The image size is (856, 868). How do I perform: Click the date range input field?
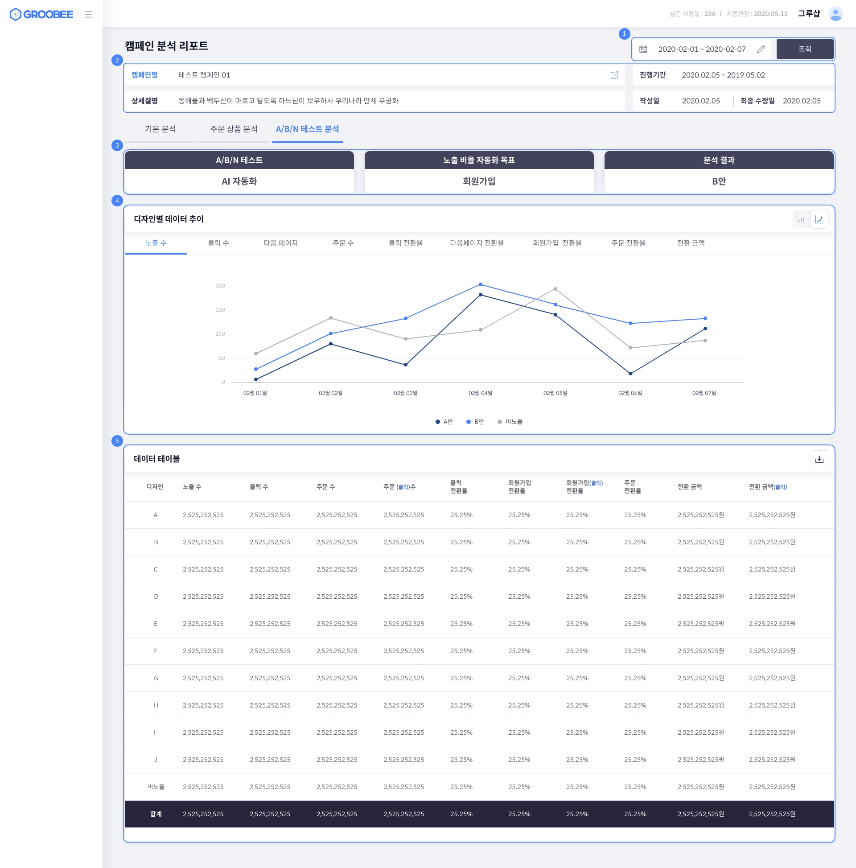[x=701, y=49]
